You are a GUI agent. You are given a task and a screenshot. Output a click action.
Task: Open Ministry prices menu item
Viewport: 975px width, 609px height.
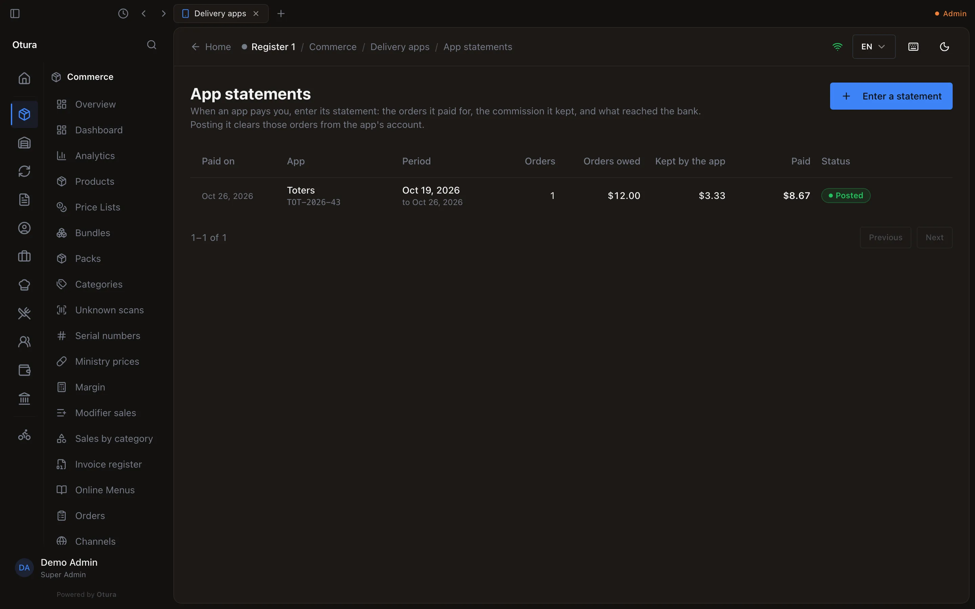click(x=107, y=361)
